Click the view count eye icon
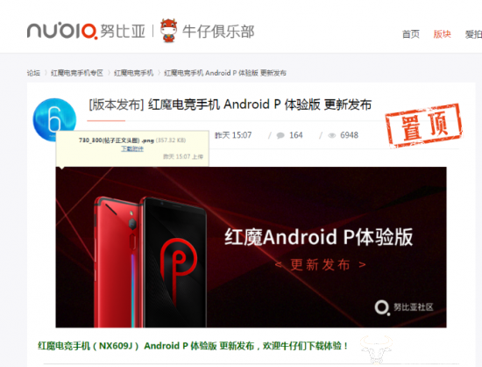 [x=331, y=135]
